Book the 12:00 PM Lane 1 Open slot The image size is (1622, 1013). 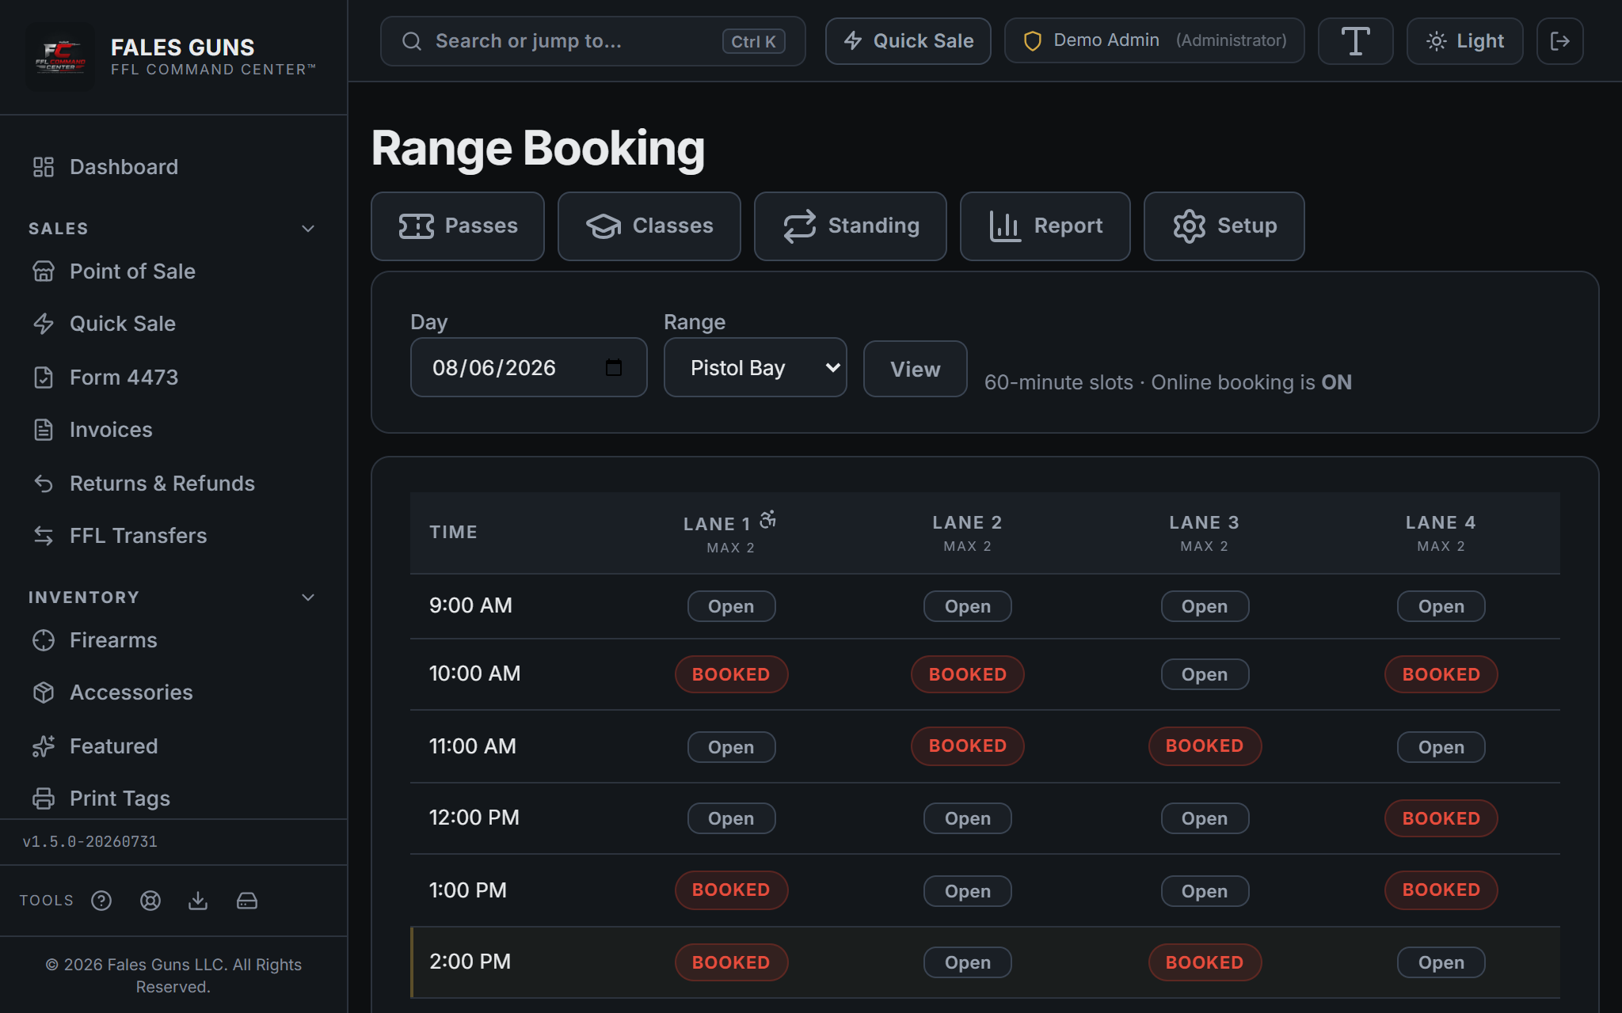(x=731, y=818)
